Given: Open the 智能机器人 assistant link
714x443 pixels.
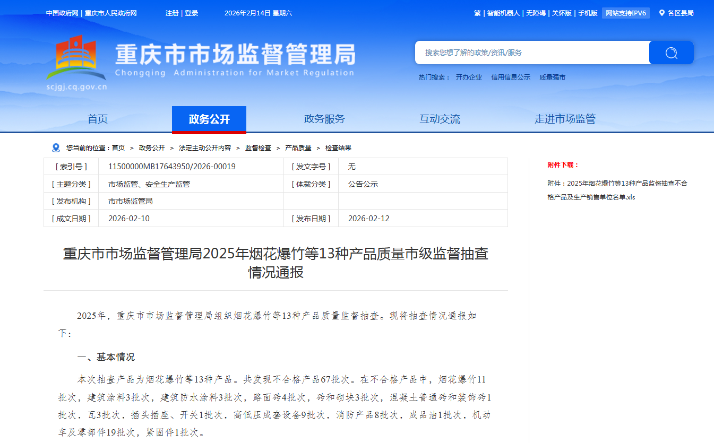Looking at the screenshot, I should pos(503,13).
